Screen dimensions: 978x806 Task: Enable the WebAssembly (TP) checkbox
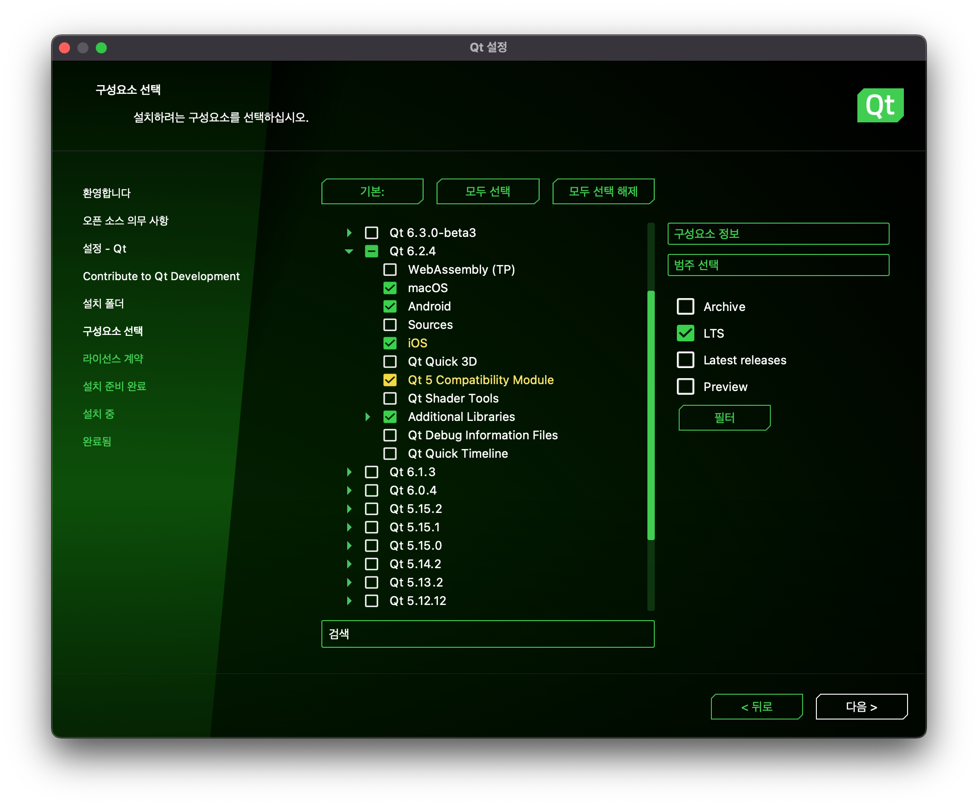(x=390, y=269)
